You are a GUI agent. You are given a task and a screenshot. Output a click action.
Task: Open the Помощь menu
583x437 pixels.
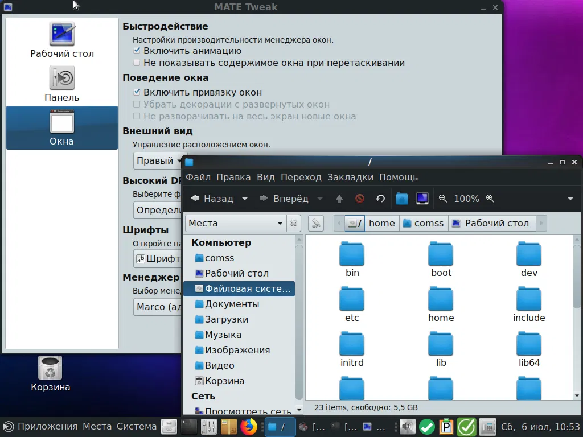(399, 178)
